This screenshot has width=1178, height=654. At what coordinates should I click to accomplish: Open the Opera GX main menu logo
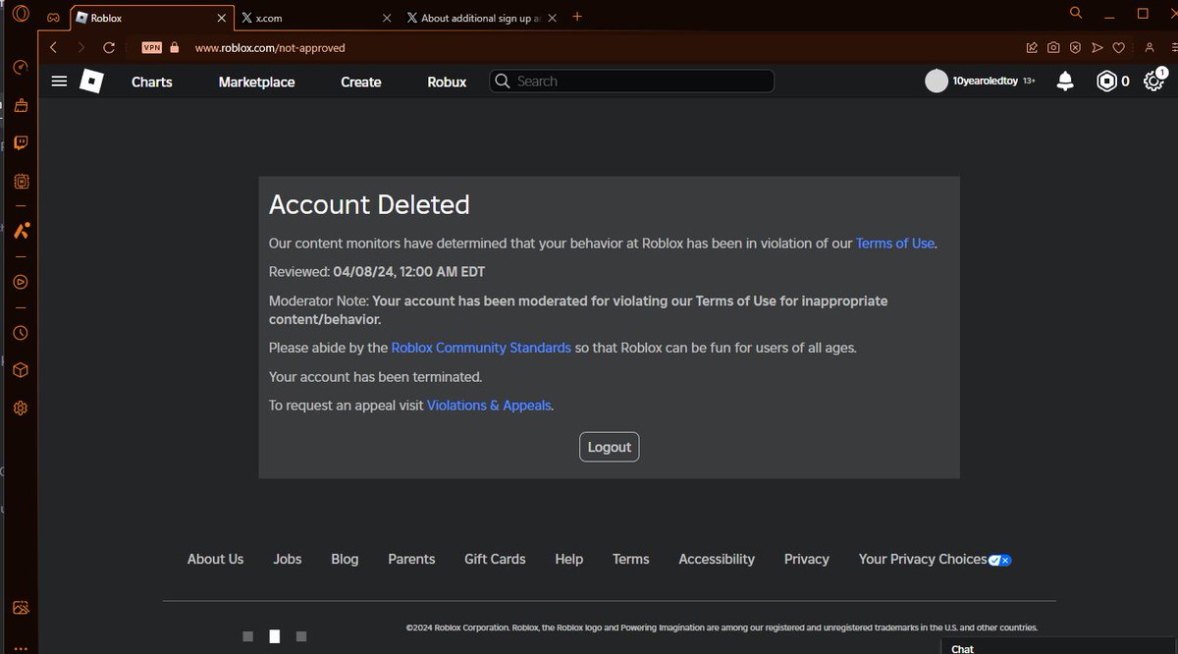pyautogui.click(x=21, y=16)
